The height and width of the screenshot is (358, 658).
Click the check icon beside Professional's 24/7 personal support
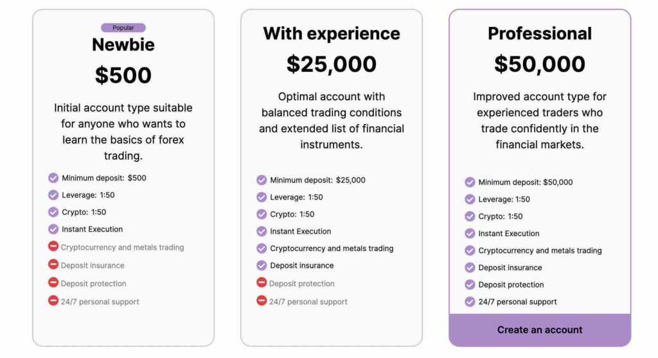tap(470, 302)
